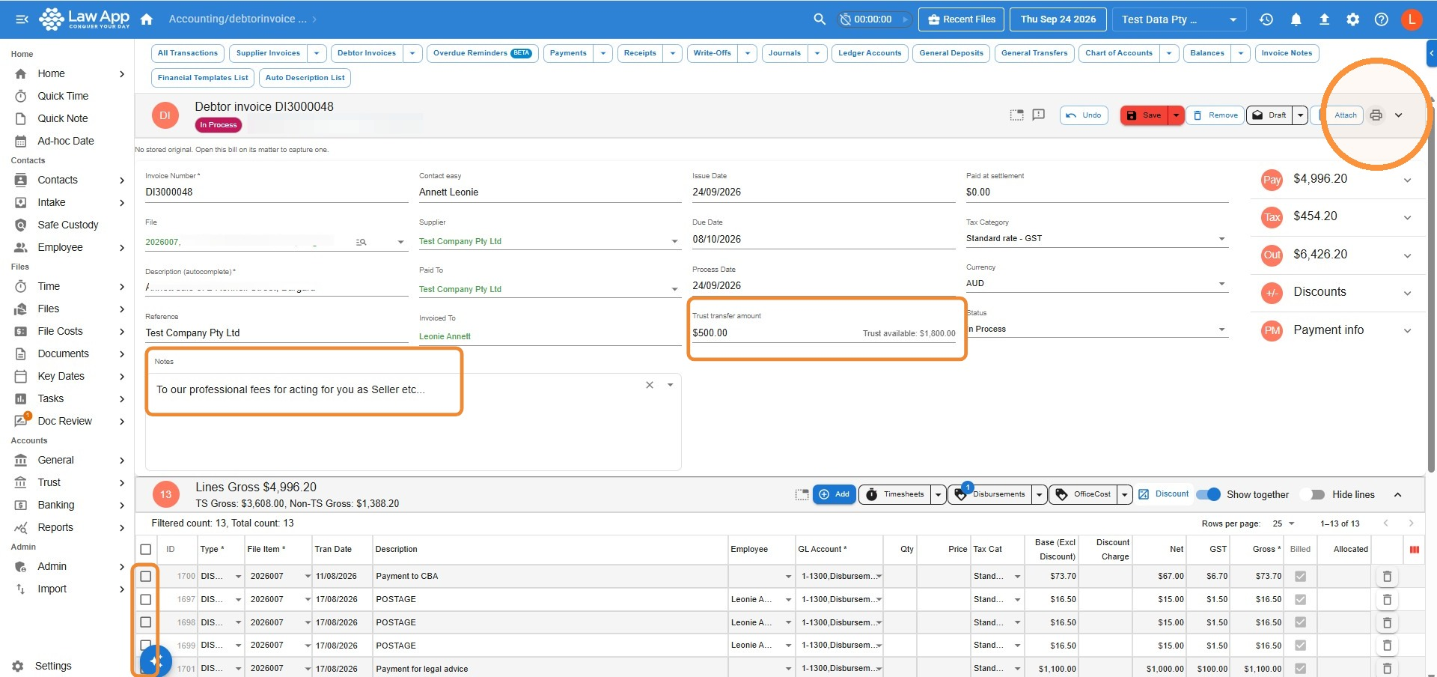Open the Test Data Pty company dropdown

[1180, 19]
